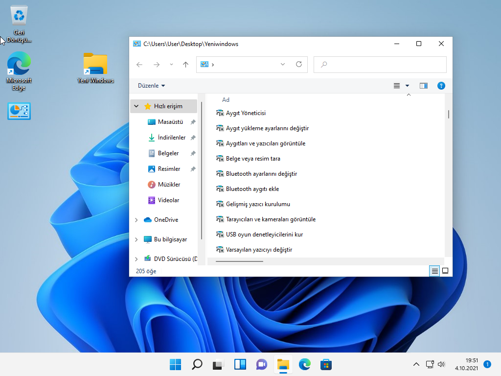Open Belgeler in the navigation pane
The image size is (501, 376).
168,153
